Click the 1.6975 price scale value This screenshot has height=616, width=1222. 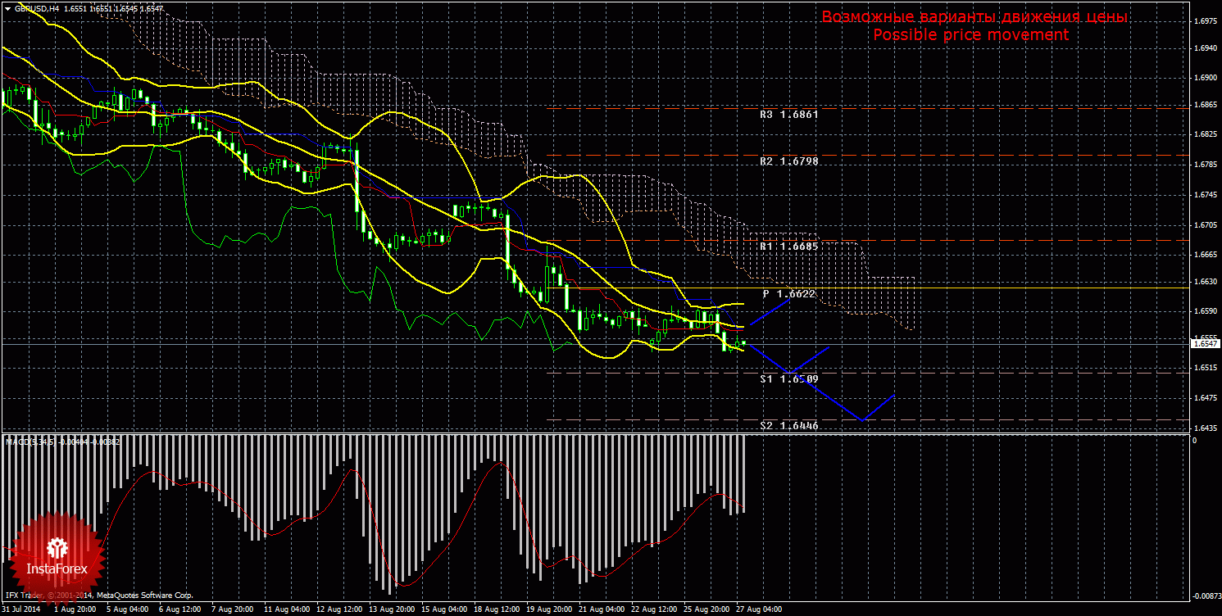tap(1205, 21)
